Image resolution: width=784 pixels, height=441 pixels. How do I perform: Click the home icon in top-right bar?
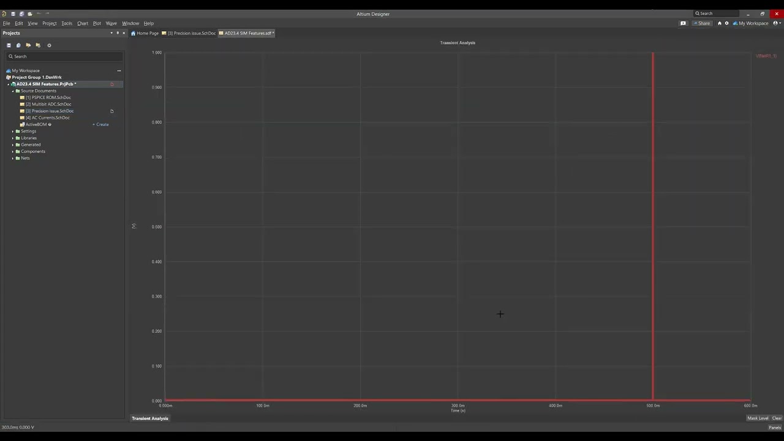[x=720, y=23]
